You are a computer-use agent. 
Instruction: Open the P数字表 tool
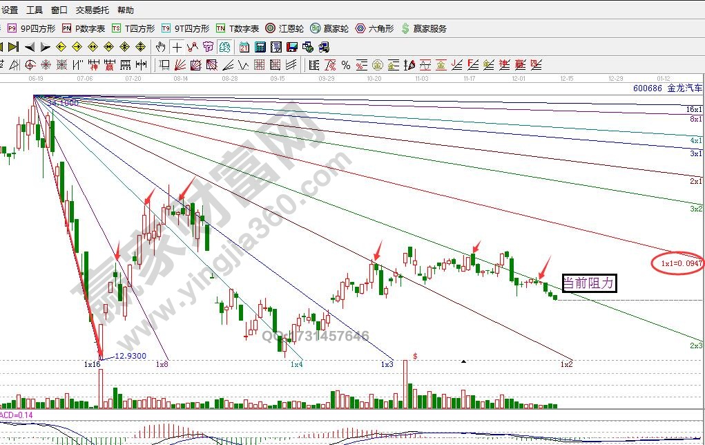[84, 28]
